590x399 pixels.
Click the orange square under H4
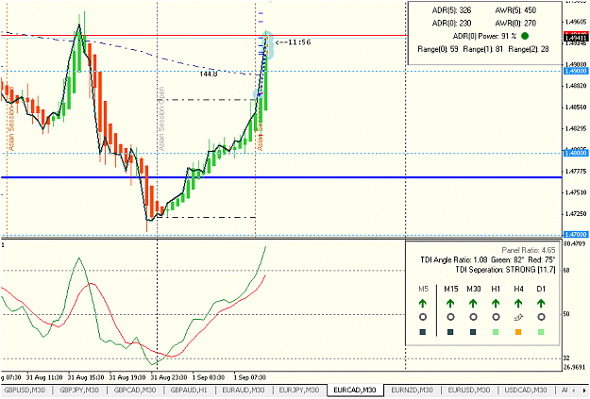coord(518,332)
